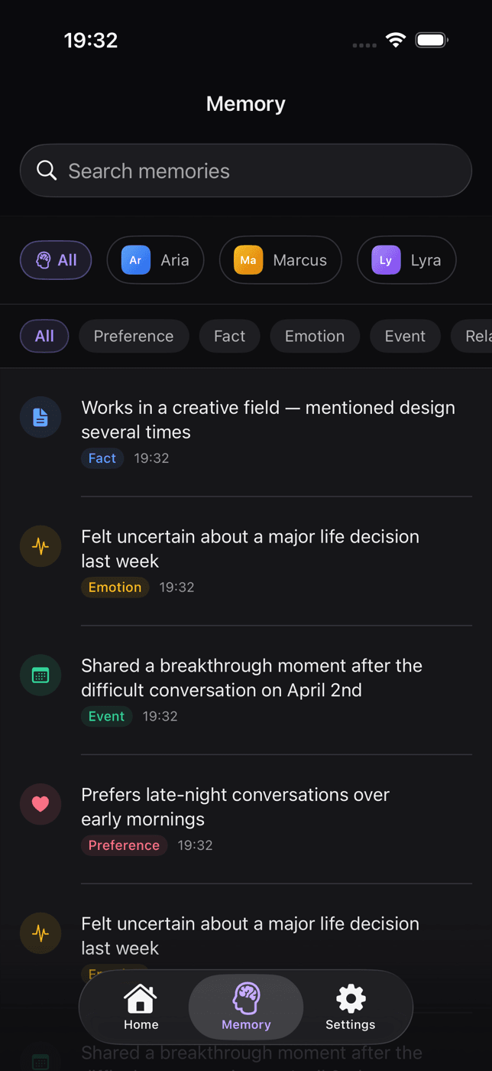Image resolution: width=492 pixels, height=1071 pixels.
Task: Select the brain icon in the All companions chip
Action: (x=44, y=260)
